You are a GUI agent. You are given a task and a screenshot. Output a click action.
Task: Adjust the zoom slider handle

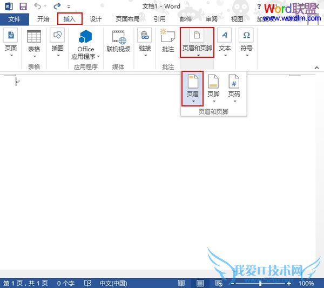tap(260, 284)
